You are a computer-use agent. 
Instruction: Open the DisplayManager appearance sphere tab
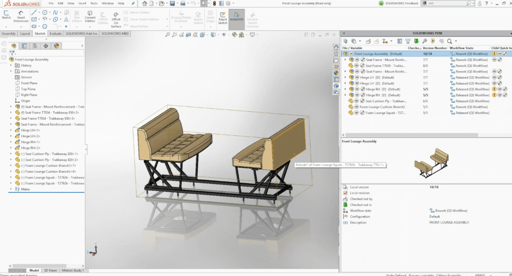coord(56,46)
